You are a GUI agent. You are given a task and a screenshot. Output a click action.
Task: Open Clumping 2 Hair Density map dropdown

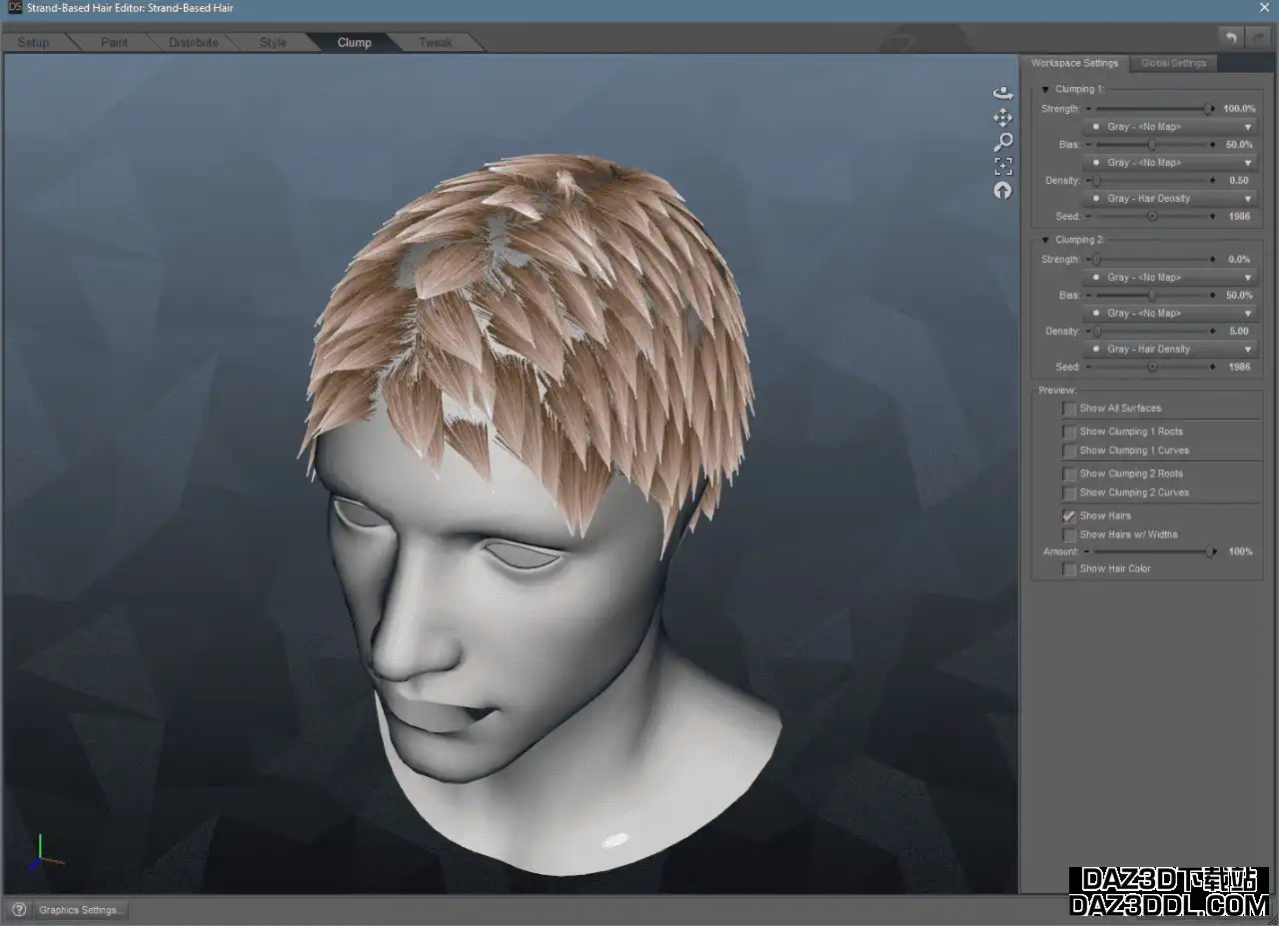click(x=1172, y=350)
